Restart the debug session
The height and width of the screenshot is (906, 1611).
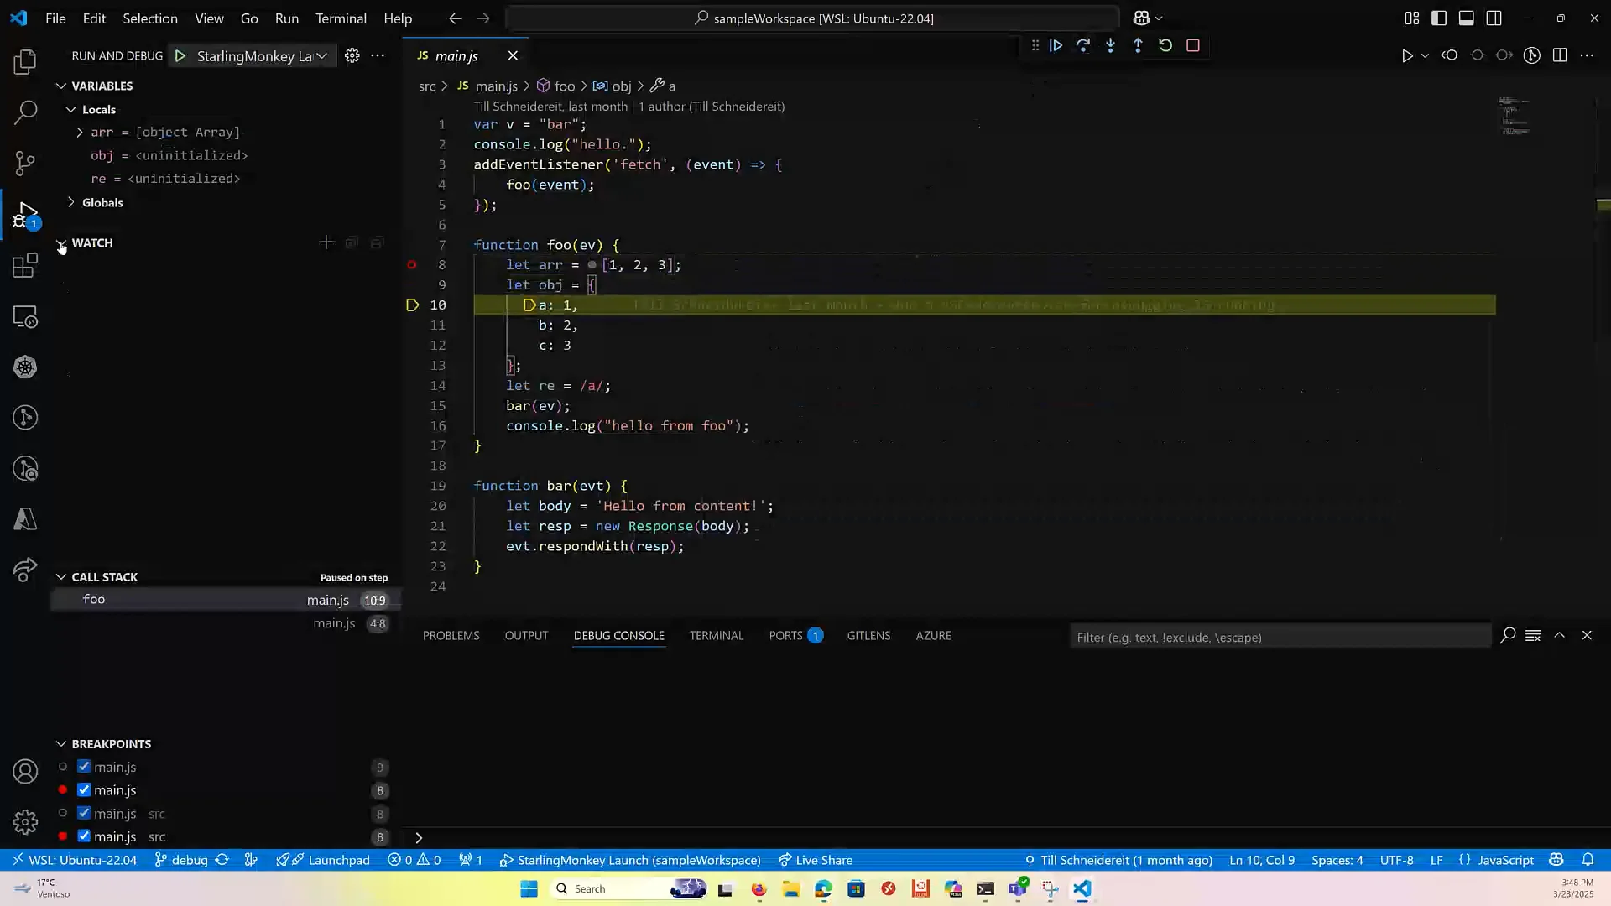(1165, 45)
